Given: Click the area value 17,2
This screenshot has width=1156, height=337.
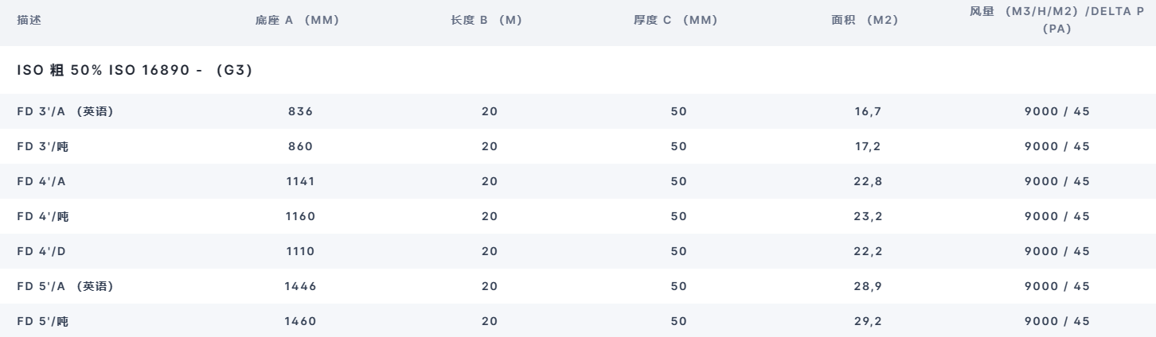Looking at the screenshot, I should [x=864, y=146].
